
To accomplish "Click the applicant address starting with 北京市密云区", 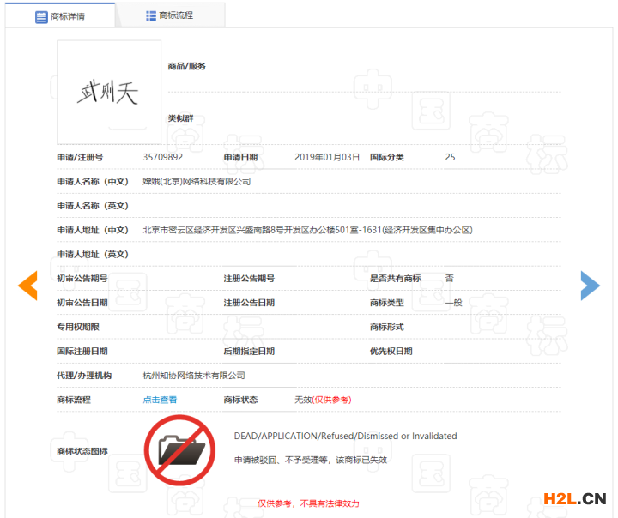I will (307, 230).
